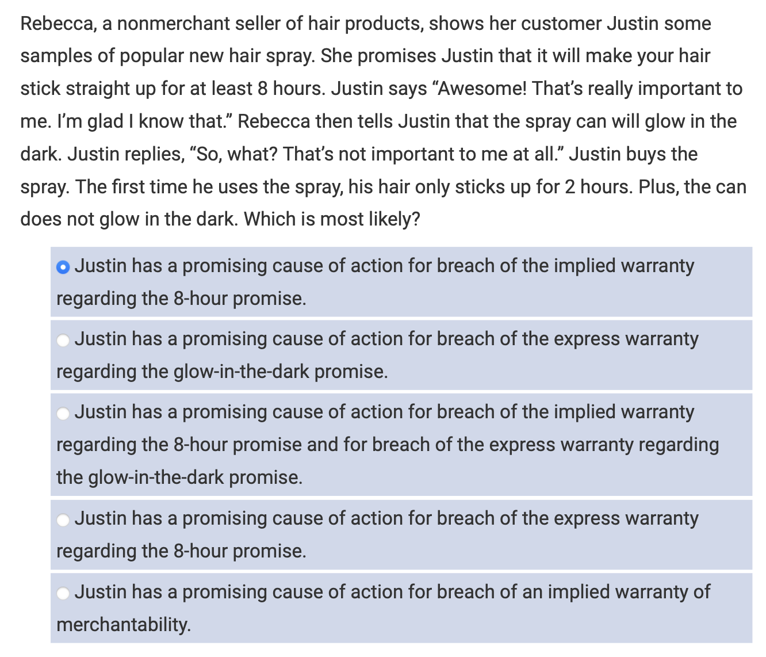This screenshot has width=766, height=657.
Task: Click the phrase breach of the implied warranty
Action: pos(552,265)
